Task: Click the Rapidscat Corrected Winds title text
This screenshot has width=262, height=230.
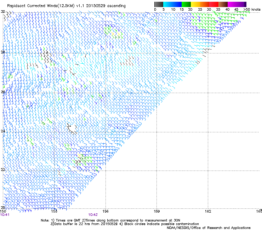Action: tap(66, 6)
